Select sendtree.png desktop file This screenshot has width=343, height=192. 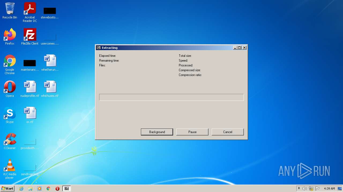[30, 170]
